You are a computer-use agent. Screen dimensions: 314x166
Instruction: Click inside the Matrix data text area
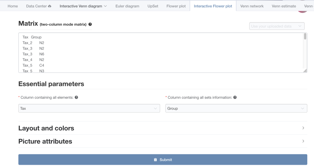(163, 52)
